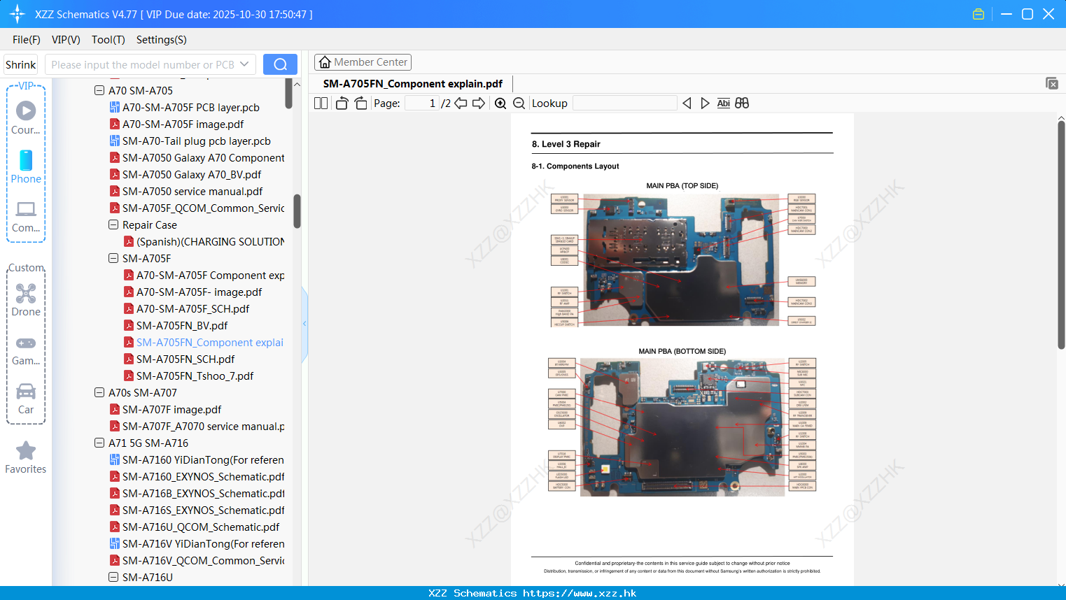
Task: Rotate page counterclockwise
Action: coord(342,103)
